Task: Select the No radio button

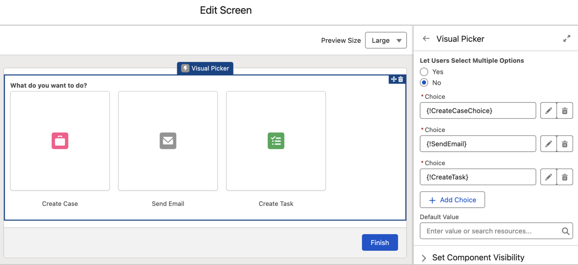Action: tap(424, 82)
